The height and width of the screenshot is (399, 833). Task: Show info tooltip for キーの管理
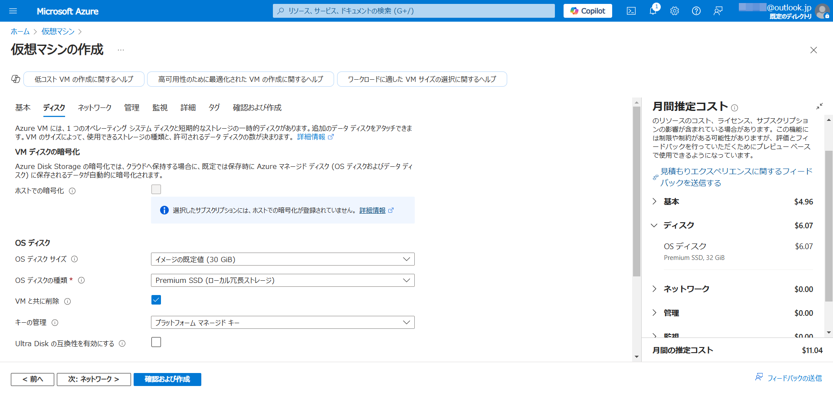[x=55, y=323]
